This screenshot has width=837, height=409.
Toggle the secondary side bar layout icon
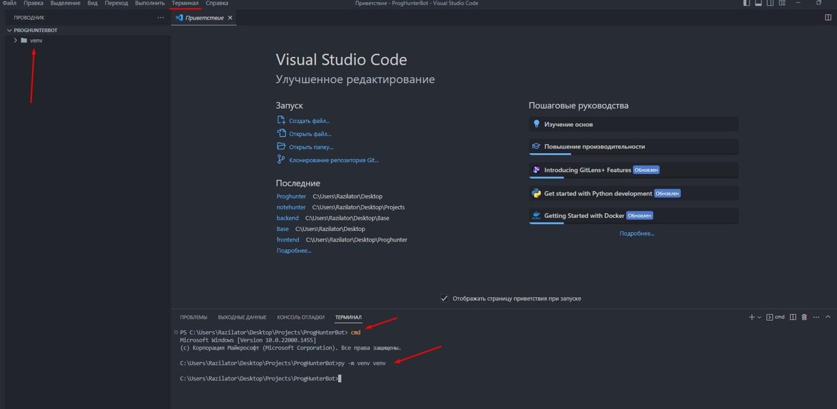(x=770, y=3)
